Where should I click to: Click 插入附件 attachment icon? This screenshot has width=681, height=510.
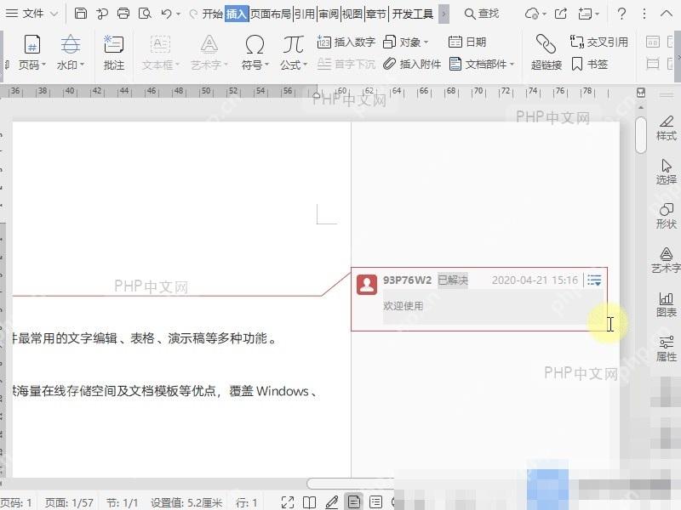click(x=412, y=65)
